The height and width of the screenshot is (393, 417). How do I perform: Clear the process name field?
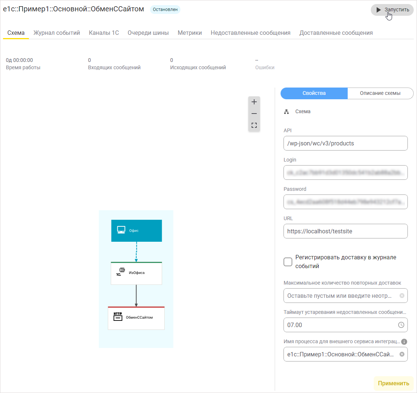pos(402,354)
